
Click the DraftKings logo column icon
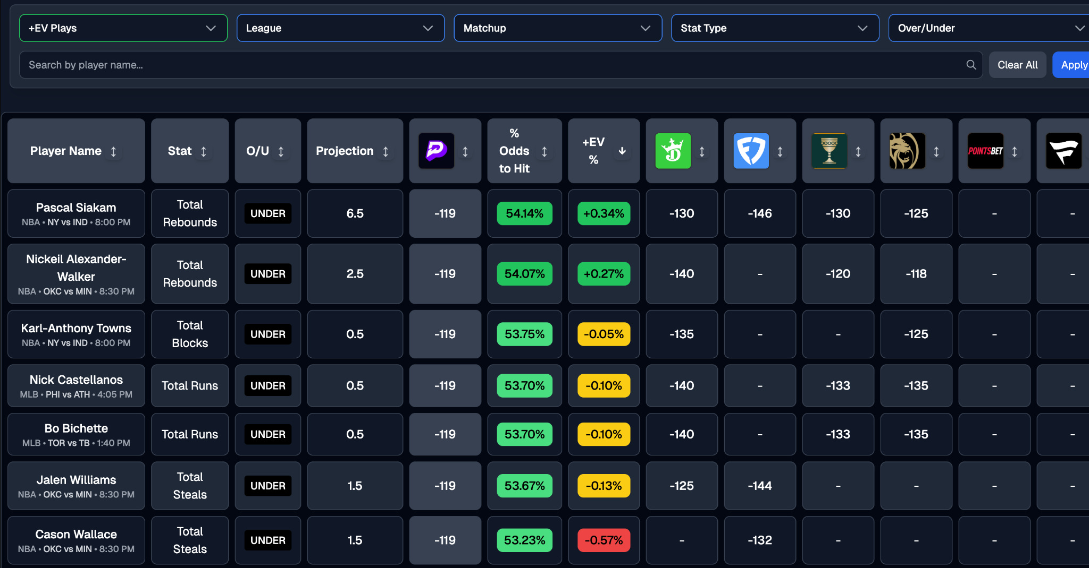click(673, 151)
